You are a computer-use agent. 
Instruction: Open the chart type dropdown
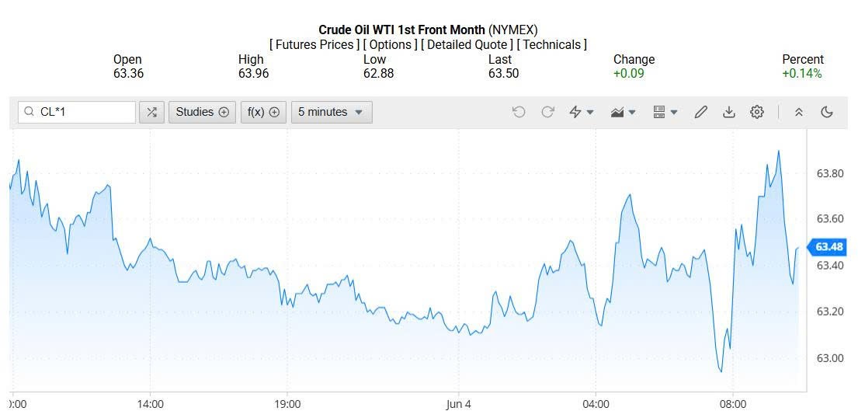click(x=624, y=112)
